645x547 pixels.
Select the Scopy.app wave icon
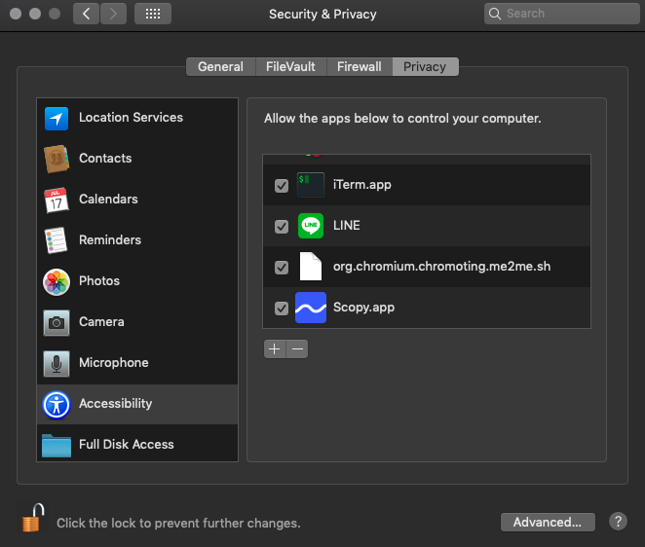pos(311,308)
